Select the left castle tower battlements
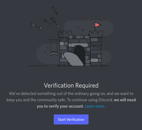The height and width of the screenshot is (130, 142). [x=65, y=34]
